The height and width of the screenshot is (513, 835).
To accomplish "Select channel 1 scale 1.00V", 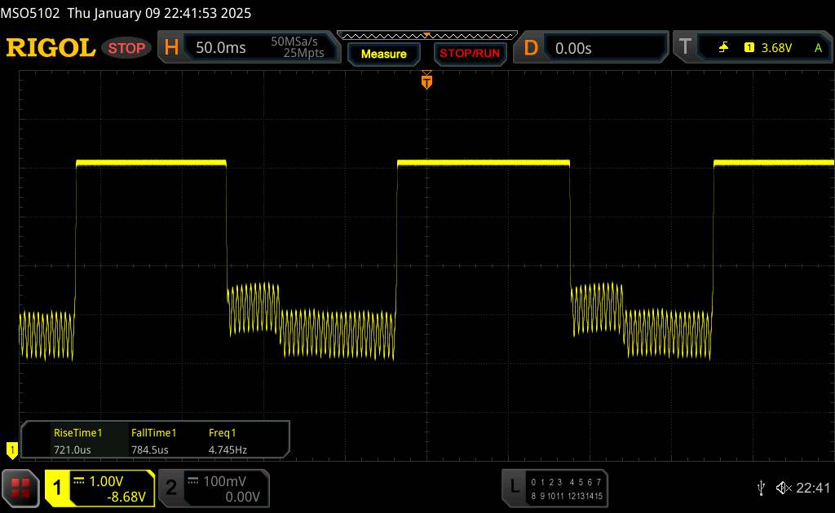I will click(105, 481).
